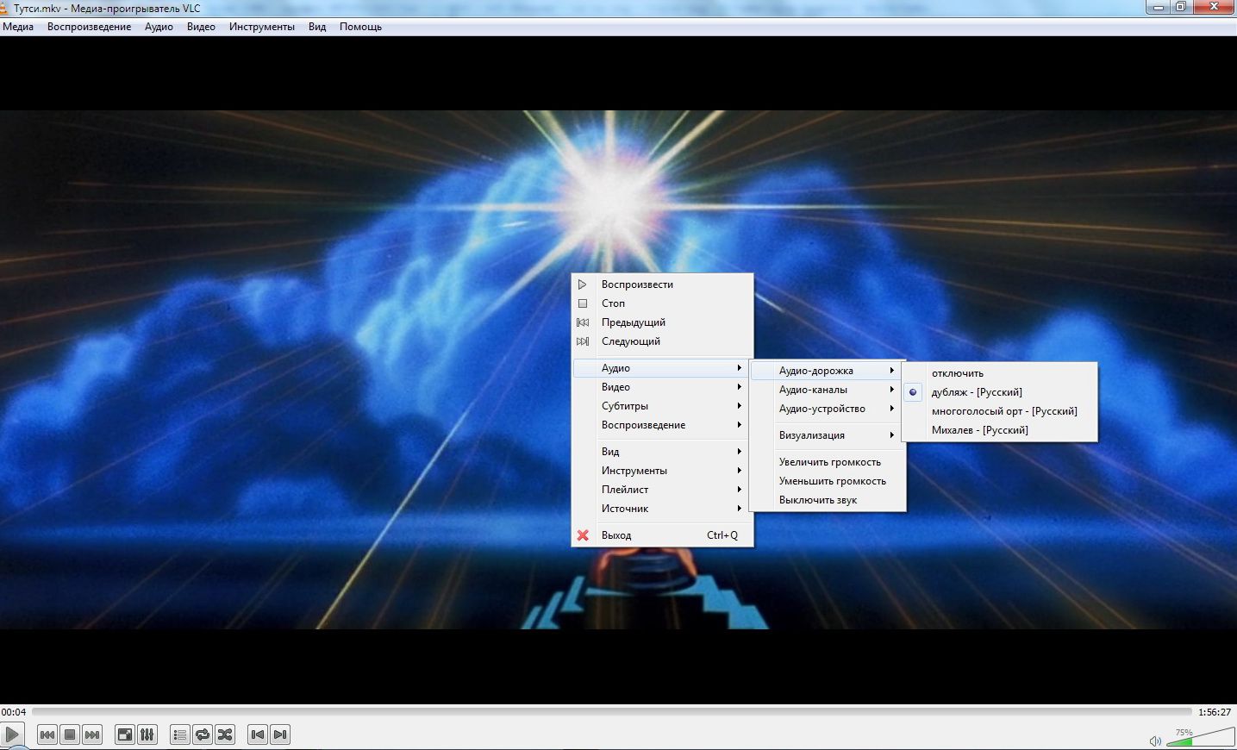Switch audio track to 'Михалев - [Русский]'

[x=979, y=430]
